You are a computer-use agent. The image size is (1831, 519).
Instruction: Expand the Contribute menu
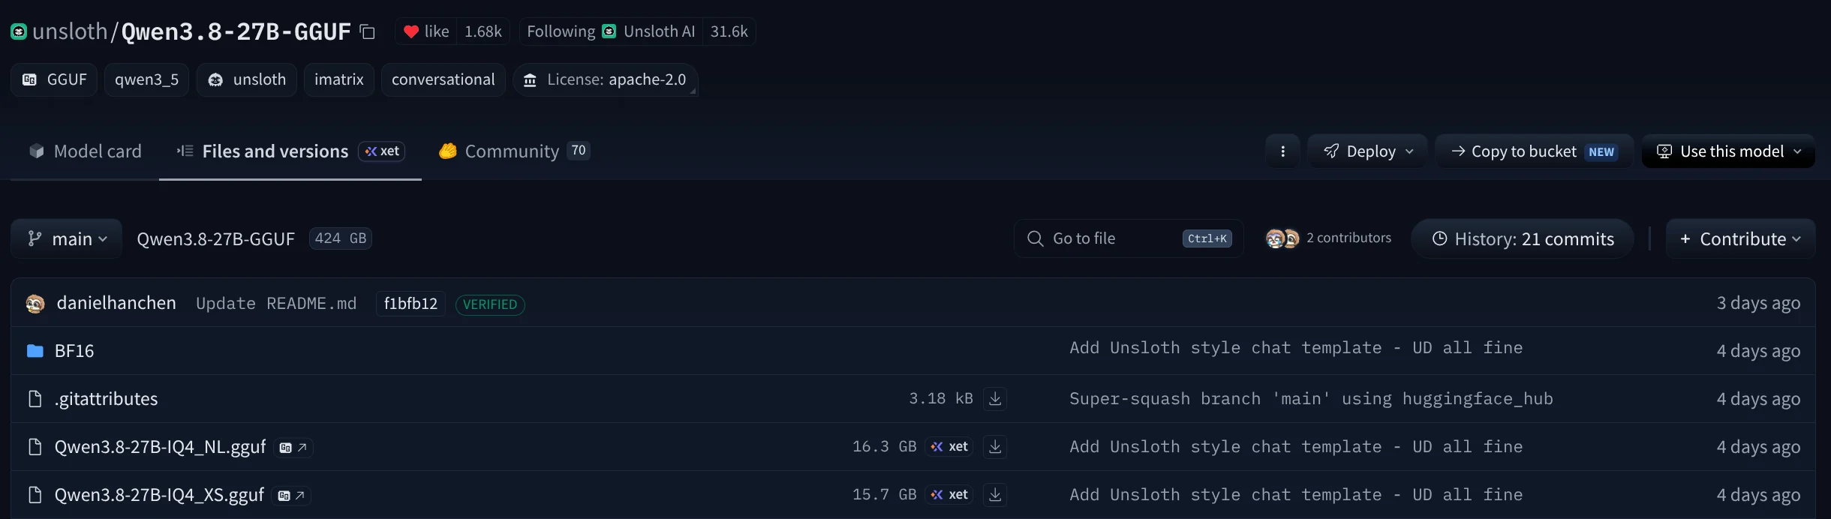(1740, 238)
